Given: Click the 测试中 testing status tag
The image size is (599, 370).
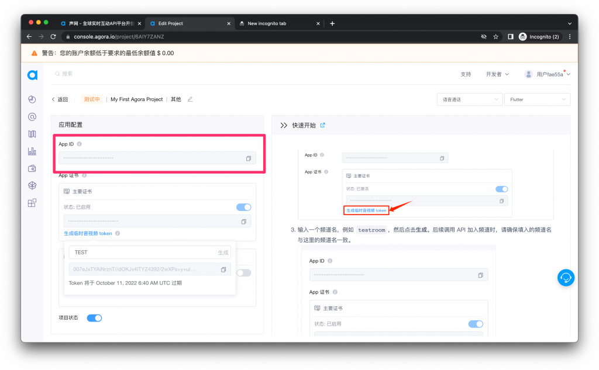Looking at the screenshot, I should tap(92, 99).
